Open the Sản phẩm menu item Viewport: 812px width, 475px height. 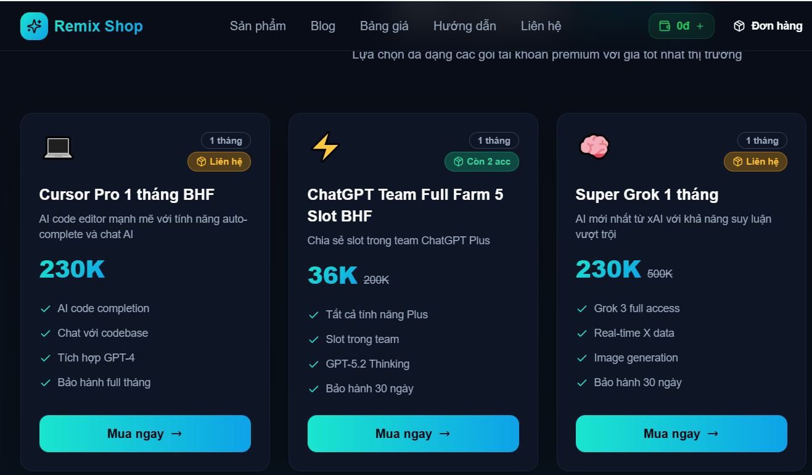(258, 26)
